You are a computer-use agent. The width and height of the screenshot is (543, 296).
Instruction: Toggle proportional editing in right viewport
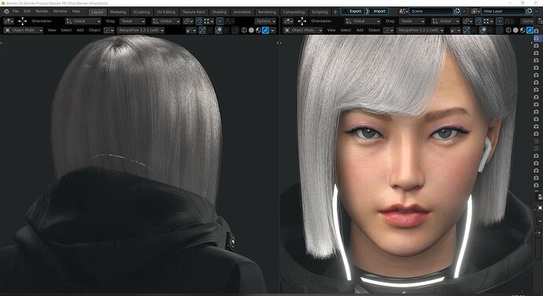(500, 21)
